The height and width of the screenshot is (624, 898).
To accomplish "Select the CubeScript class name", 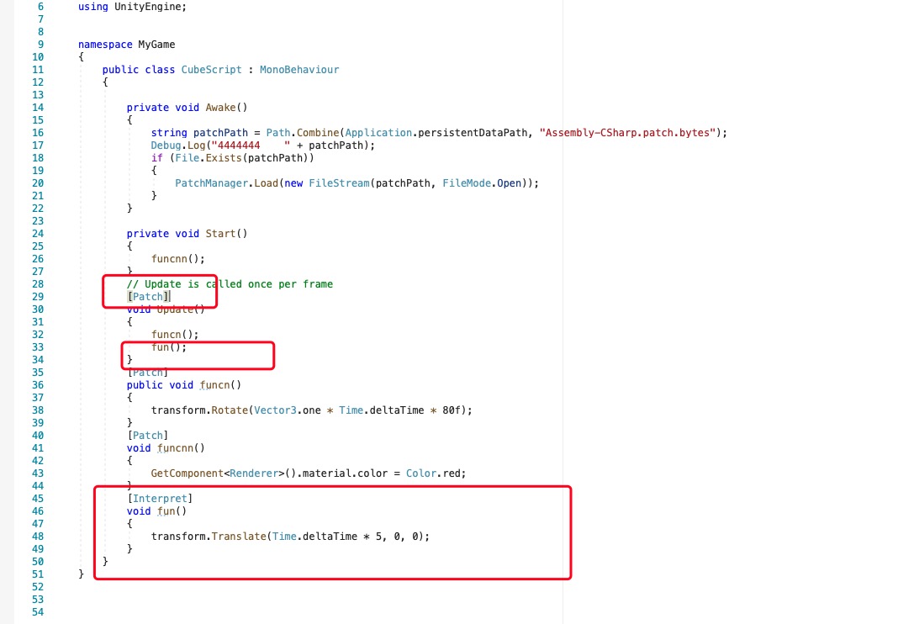I will tap(211, 69).
